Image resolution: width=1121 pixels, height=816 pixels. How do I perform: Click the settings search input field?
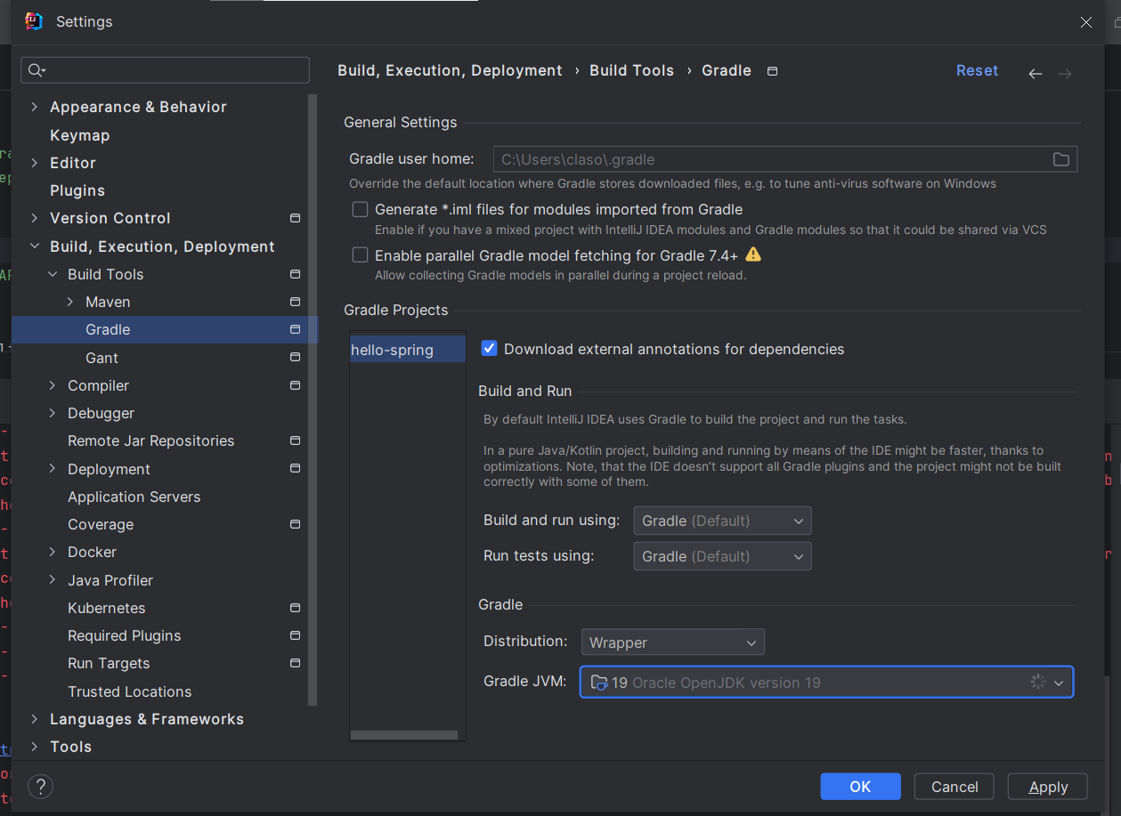(166, 70)
